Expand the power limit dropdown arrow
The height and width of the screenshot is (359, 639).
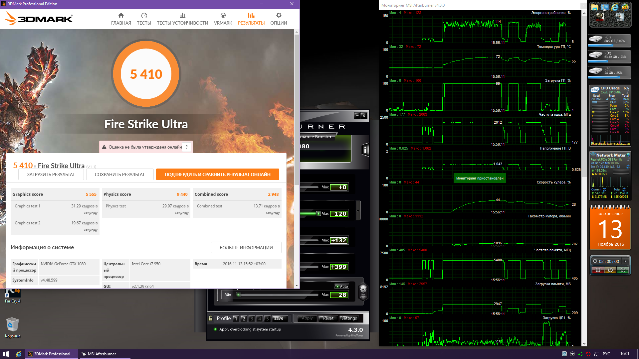click(x=358, y=211)
